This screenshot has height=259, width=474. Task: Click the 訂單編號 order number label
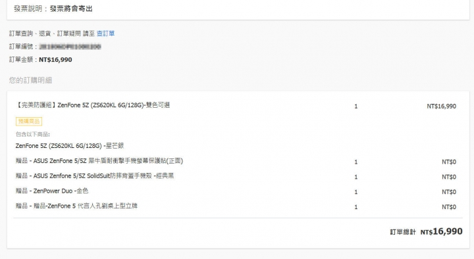click(x=23, y=47)
